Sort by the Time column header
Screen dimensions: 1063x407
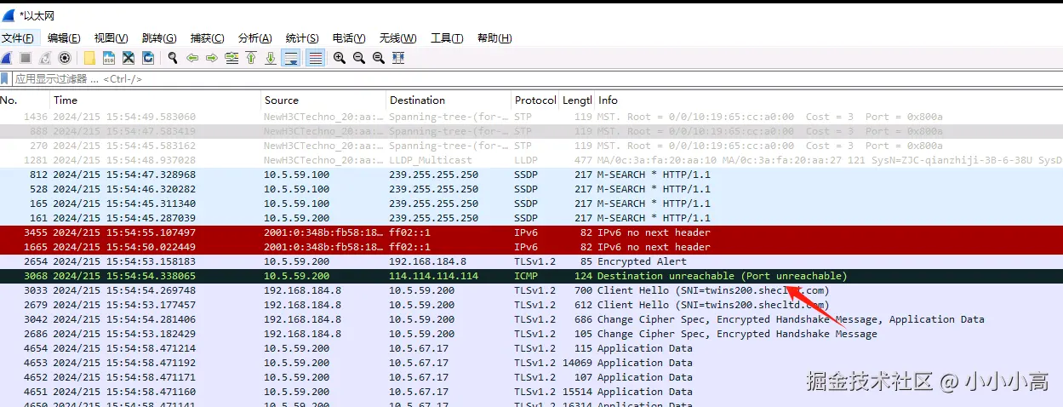click(155, 100)
